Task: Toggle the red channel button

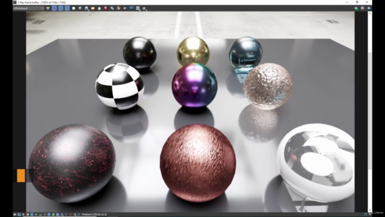Action: pyautogui.click(x=54, y=8)
